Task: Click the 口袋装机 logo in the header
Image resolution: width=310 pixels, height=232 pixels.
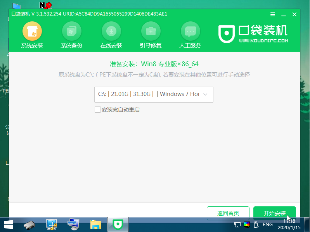Action: (254, 35)
